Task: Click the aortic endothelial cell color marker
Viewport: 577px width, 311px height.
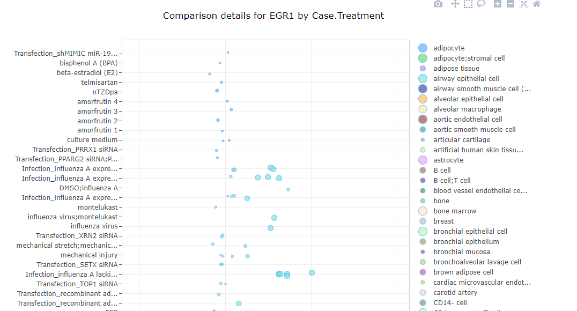Action: pyautogui.click(x=423, y=120)
